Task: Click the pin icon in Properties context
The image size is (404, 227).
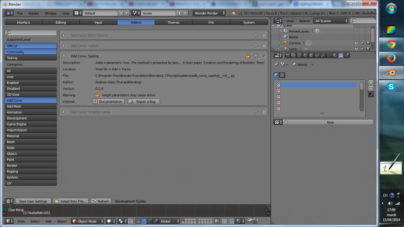Action: [276, 65]
